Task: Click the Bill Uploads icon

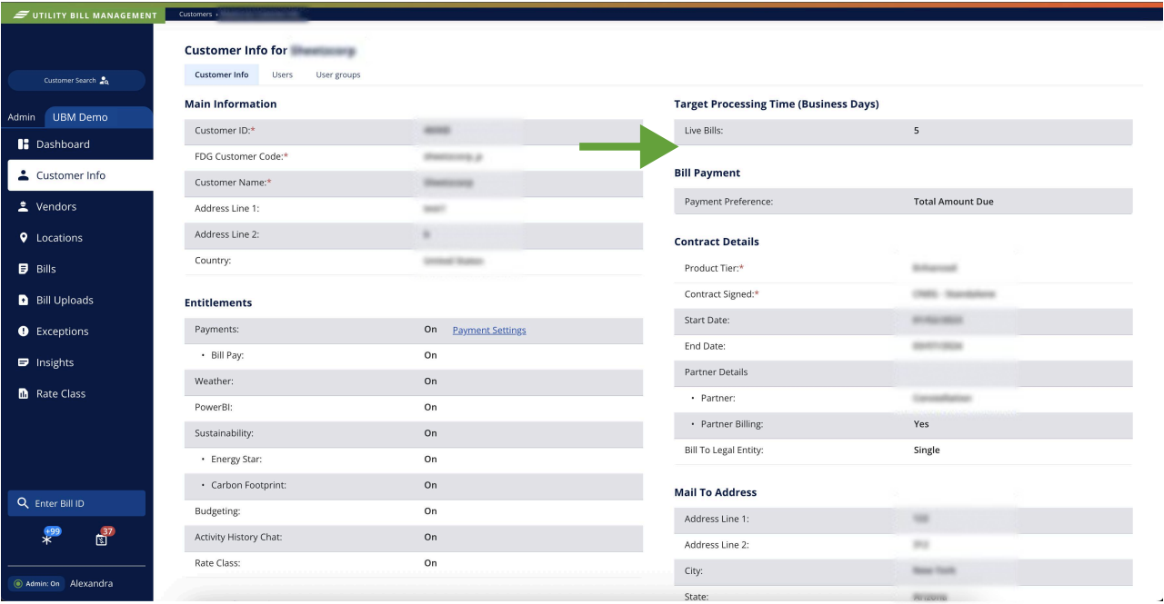Action: [x=24, y=300]
